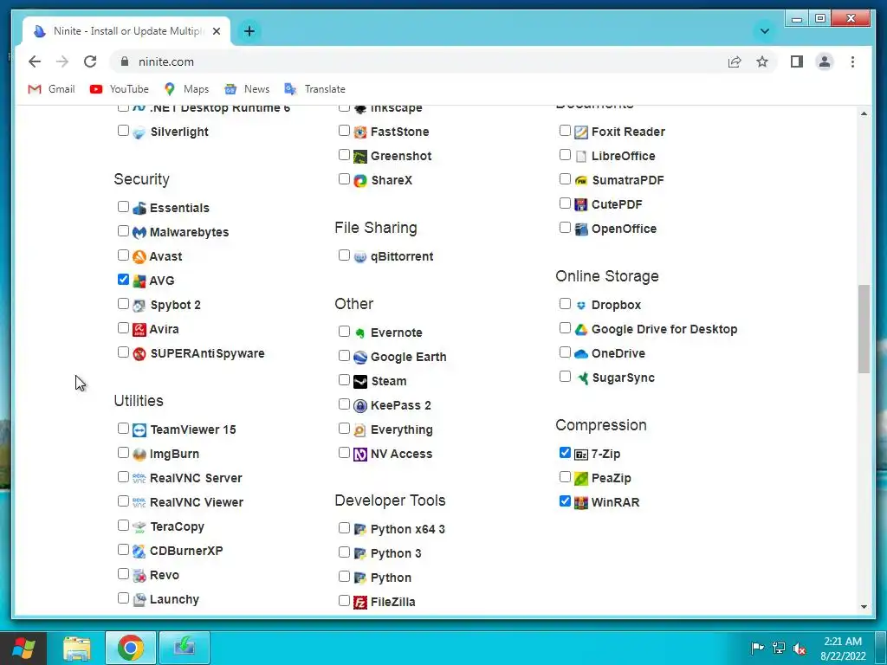887x665 pixels.
Task: Click the WinRAR books icon
Action: [581, 503]
